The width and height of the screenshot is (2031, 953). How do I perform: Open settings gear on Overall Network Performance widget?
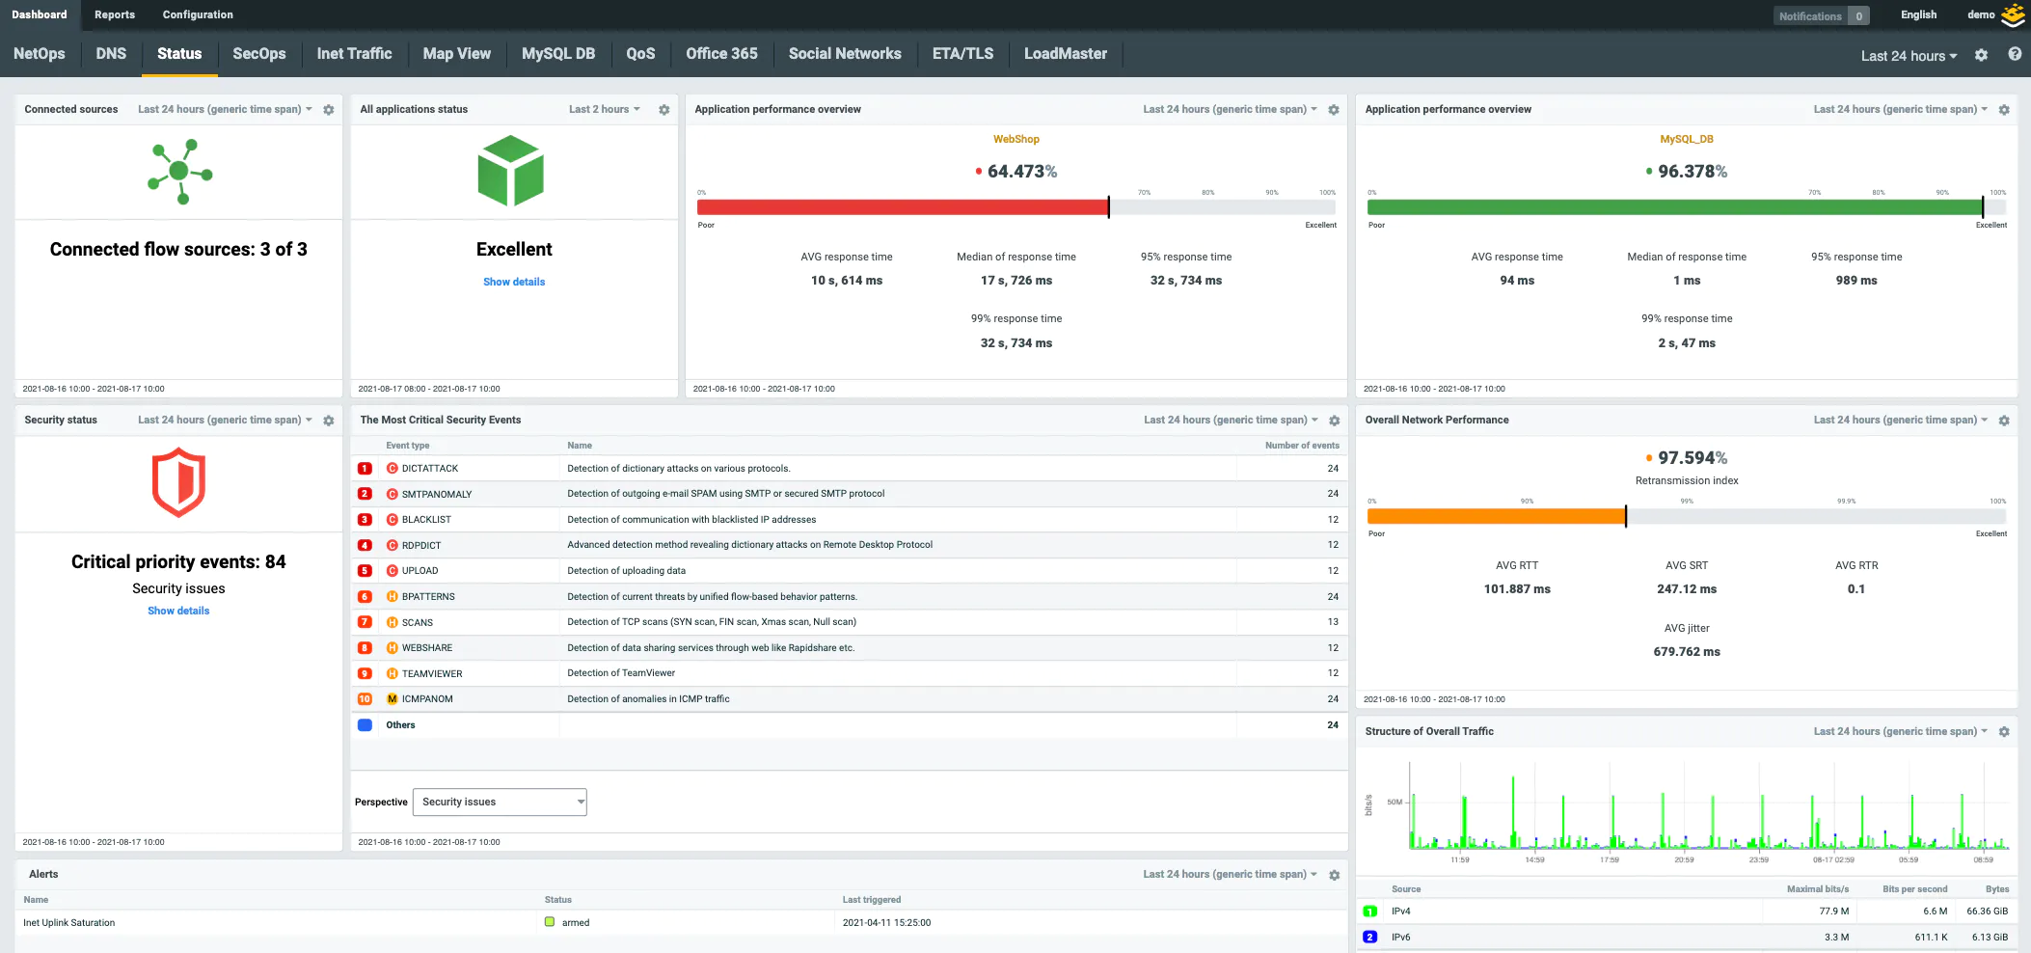pos(2004,420)
